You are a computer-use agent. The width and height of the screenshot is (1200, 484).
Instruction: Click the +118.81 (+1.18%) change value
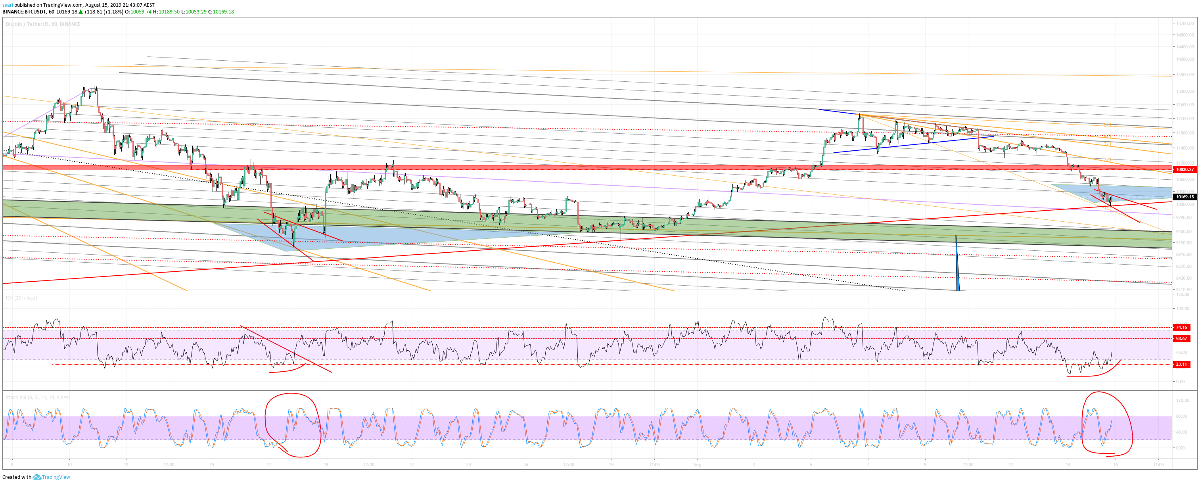click(104, 12)
